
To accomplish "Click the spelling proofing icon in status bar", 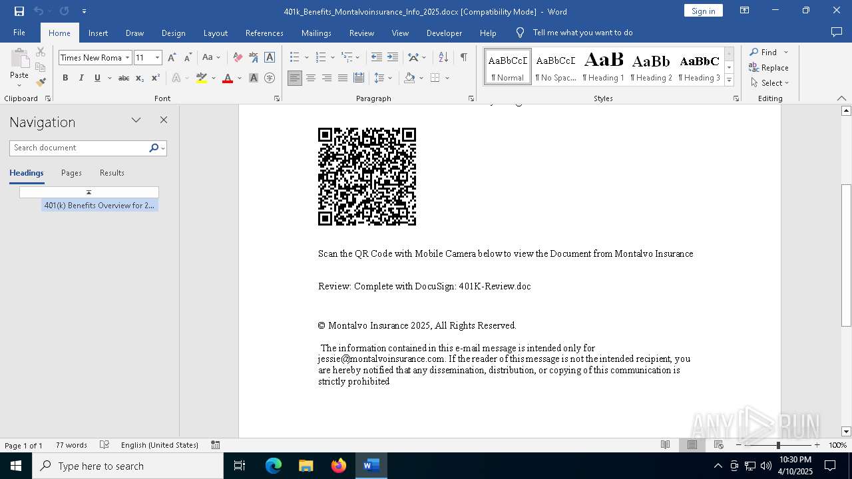I will point(105,445).
